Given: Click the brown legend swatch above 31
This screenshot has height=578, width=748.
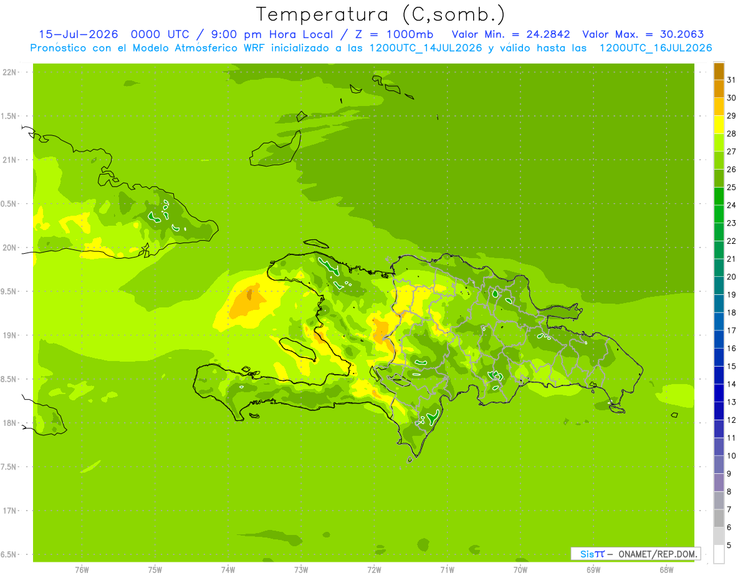Looking at the screenshot, I should (x=719, y=71).
